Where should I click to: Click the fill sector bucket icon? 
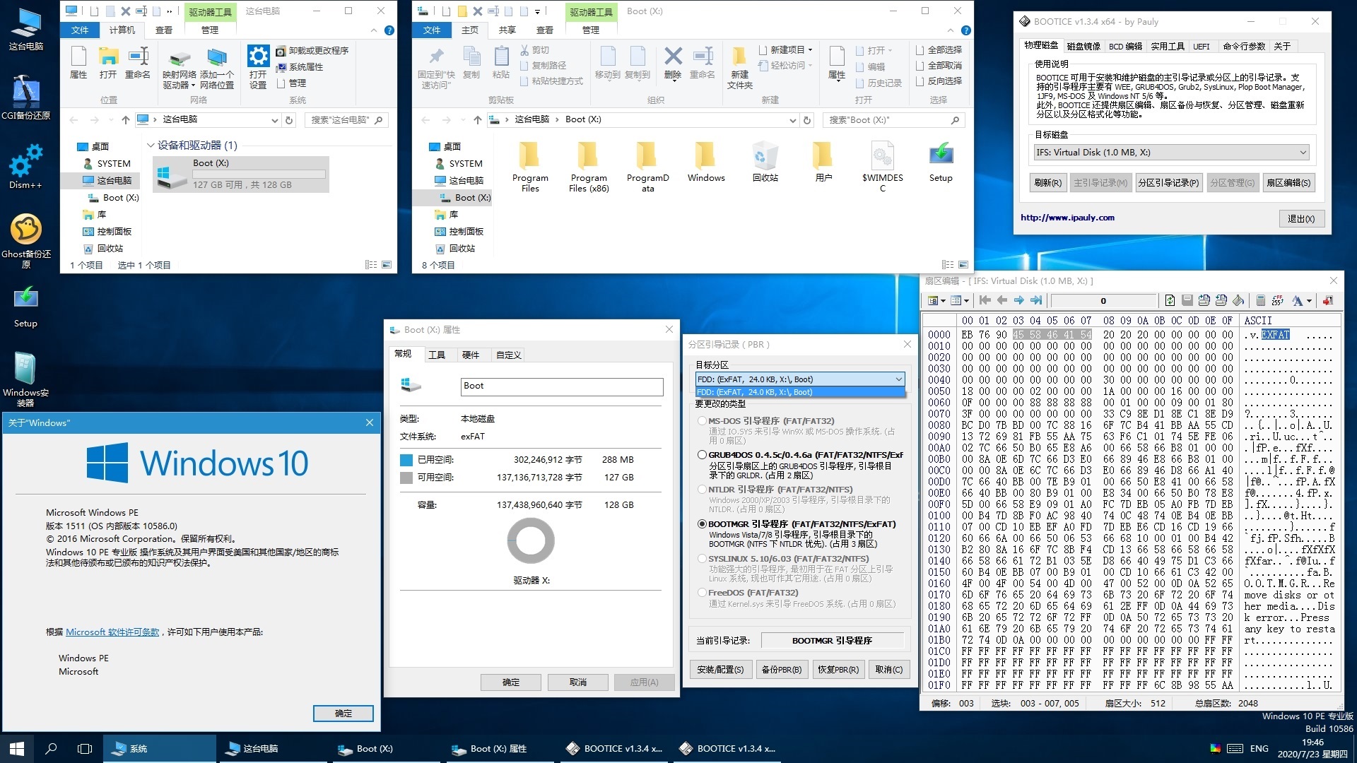[1238, 301]
